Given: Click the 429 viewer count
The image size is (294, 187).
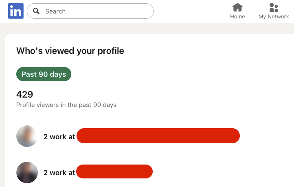Looking at the screenshot, I should pos(24,95).
